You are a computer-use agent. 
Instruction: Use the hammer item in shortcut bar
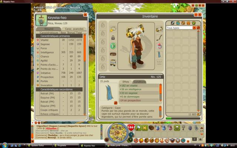point(138,128)
